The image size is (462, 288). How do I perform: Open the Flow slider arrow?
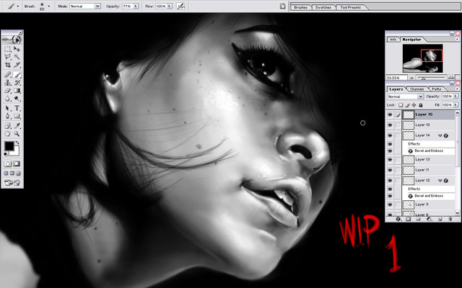(x=170, y=6)
